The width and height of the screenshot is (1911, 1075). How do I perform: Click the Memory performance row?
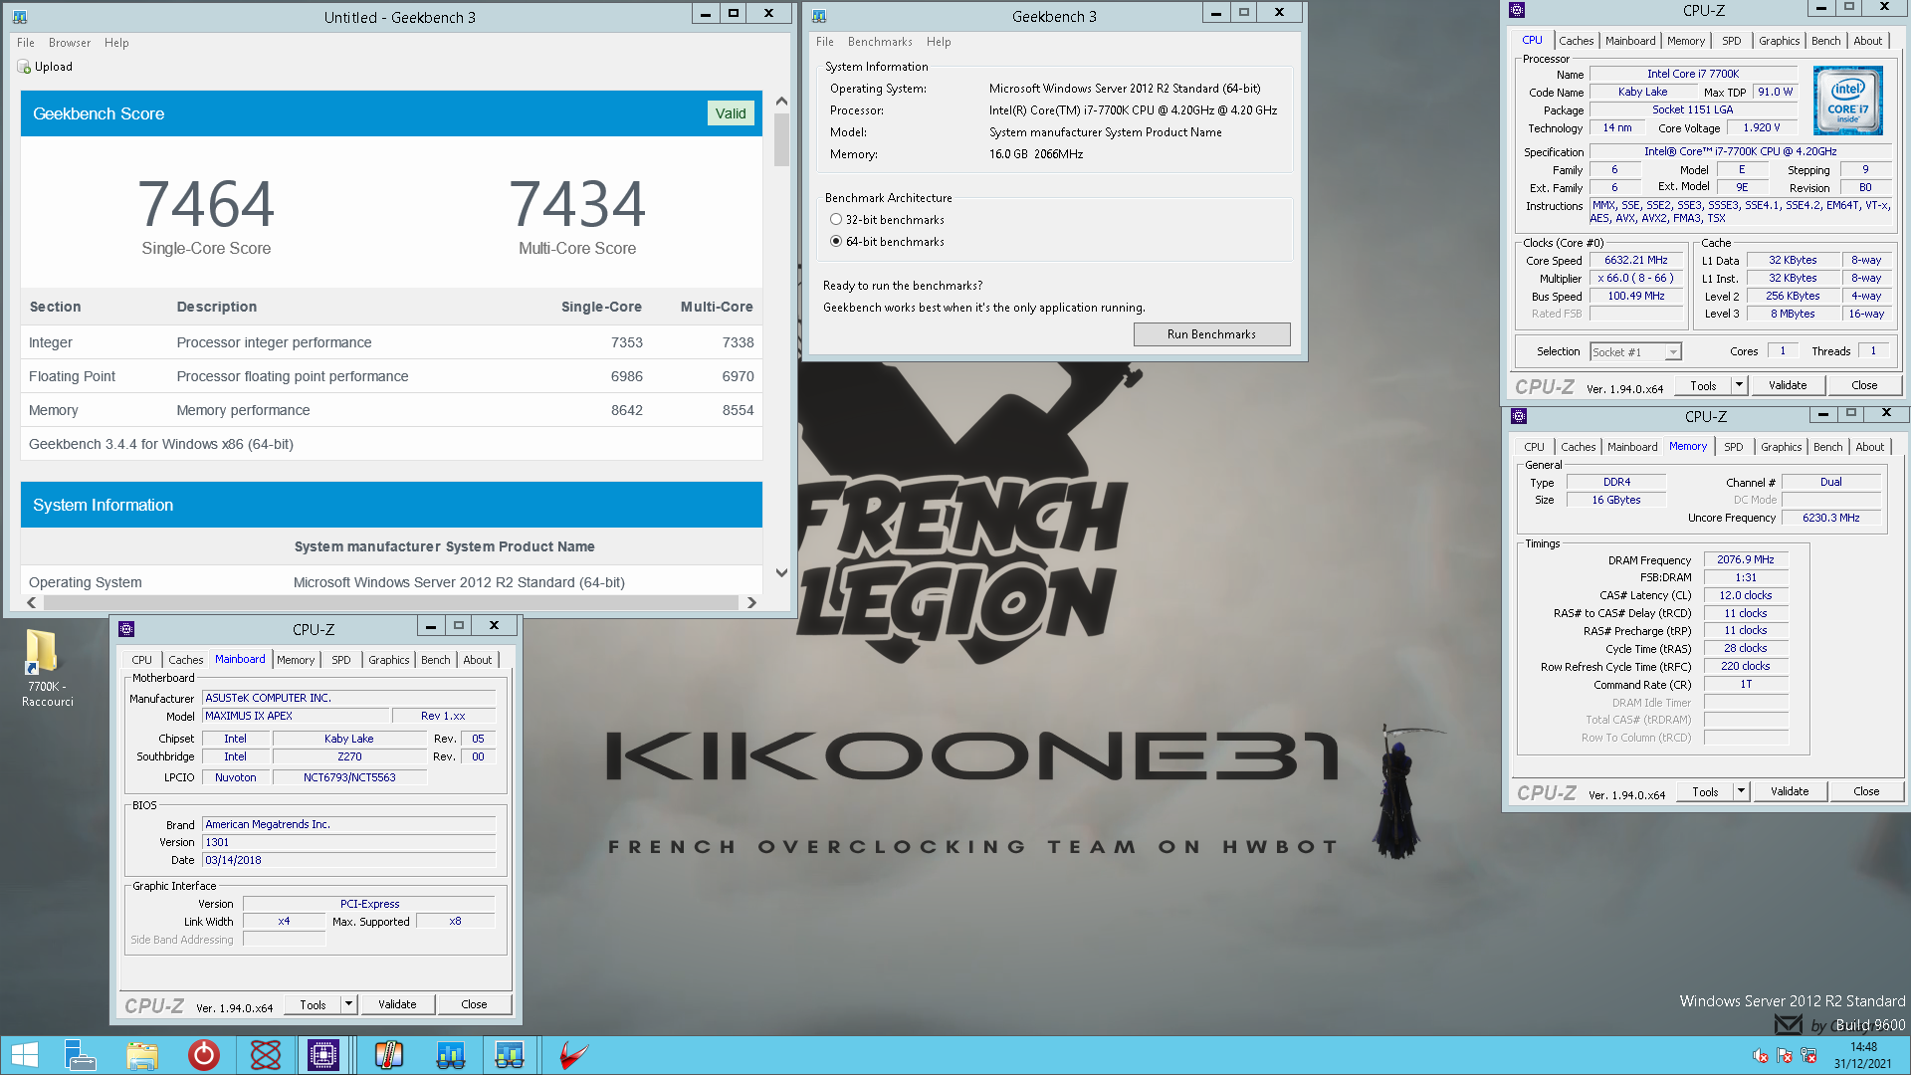pos(391,410)
